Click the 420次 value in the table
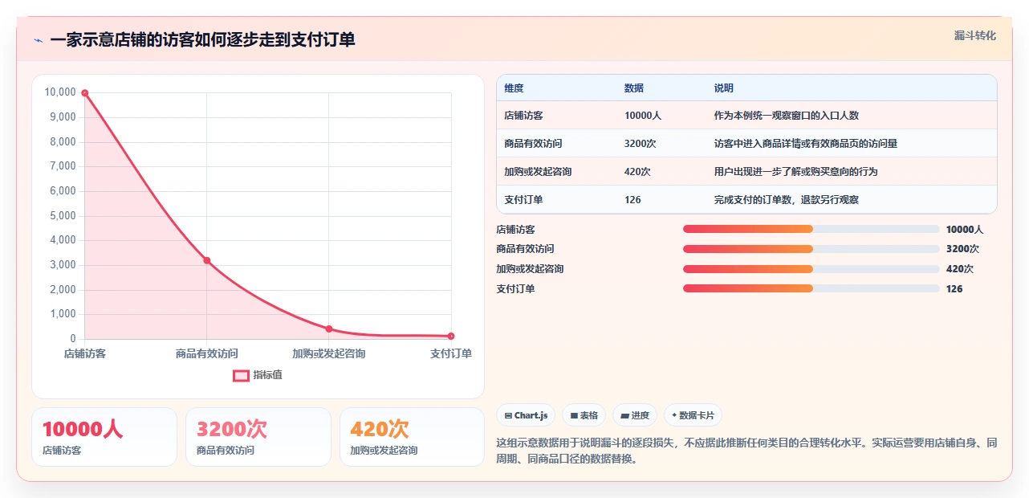The image size is (1029, 498). (637, 172)
